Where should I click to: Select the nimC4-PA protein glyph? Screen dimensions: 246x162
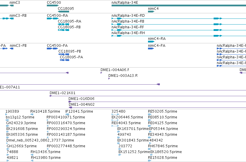coord(151,49)
